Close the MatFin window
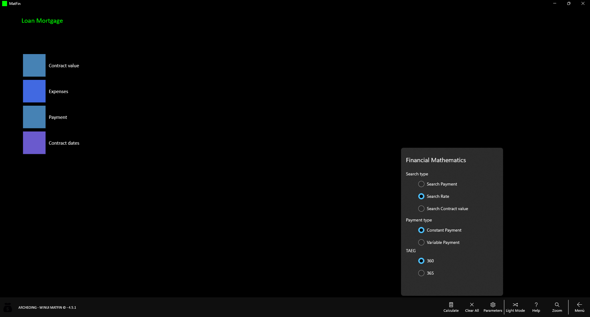Viewport: 590px width, 317px height. (583, 3)
